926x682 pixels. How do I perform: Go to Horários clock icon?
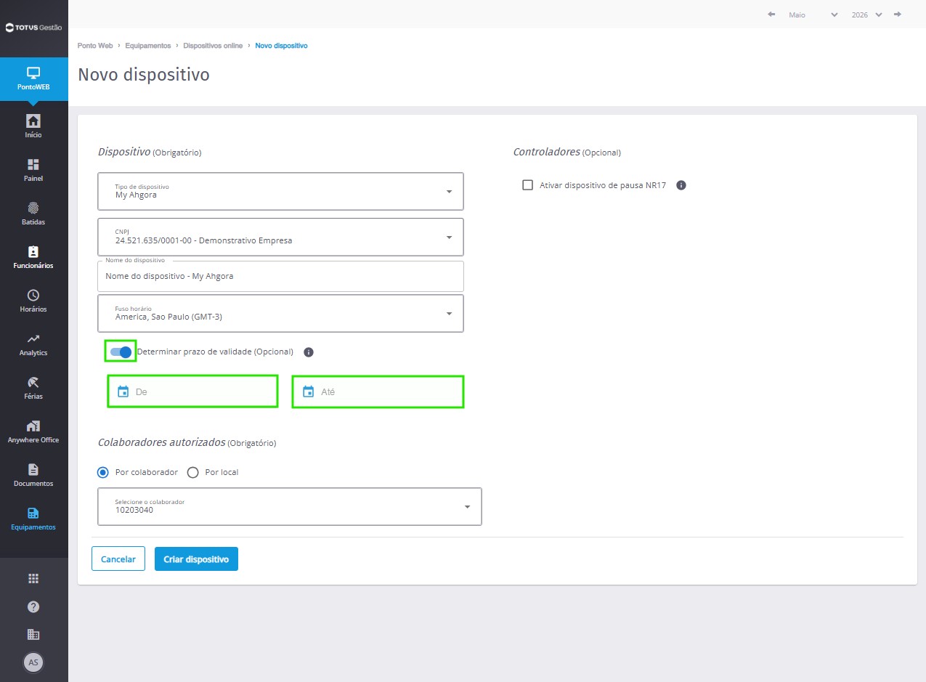[33, 295]
